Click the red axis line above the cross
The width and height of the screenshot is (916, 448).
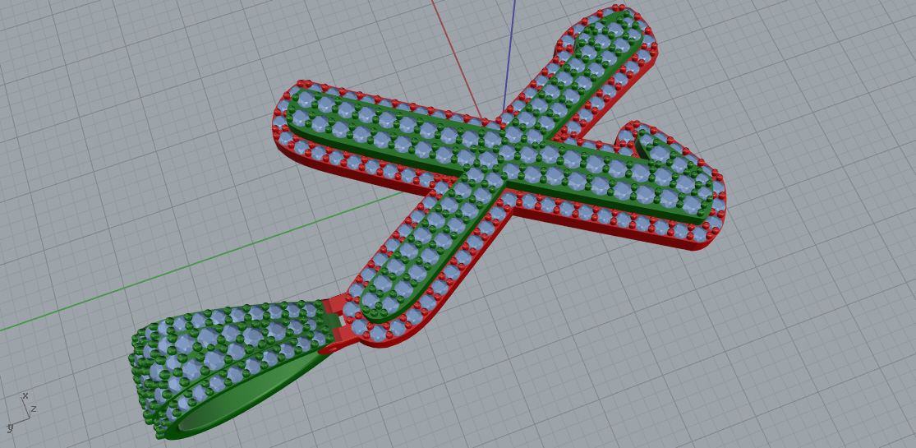(456, 58)
